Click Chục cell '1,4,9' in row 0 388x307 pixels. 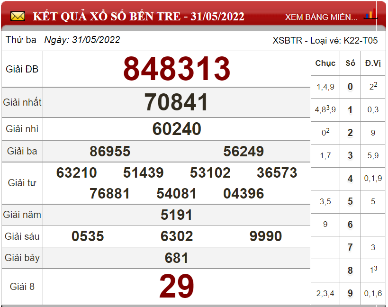point(325,87)
